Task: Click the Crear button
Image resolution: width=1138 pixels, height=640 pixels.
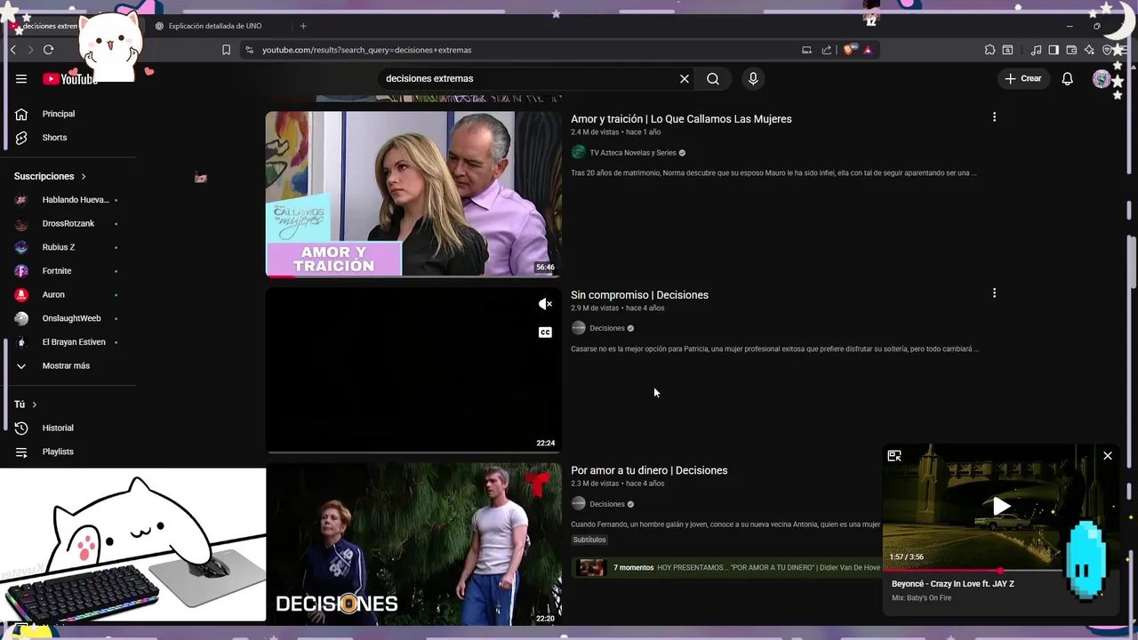Action: [1022, 78]
